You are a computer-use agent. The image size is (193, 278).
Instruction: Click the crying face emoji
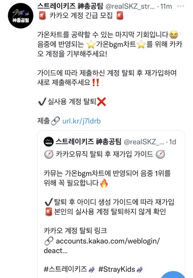174,35
